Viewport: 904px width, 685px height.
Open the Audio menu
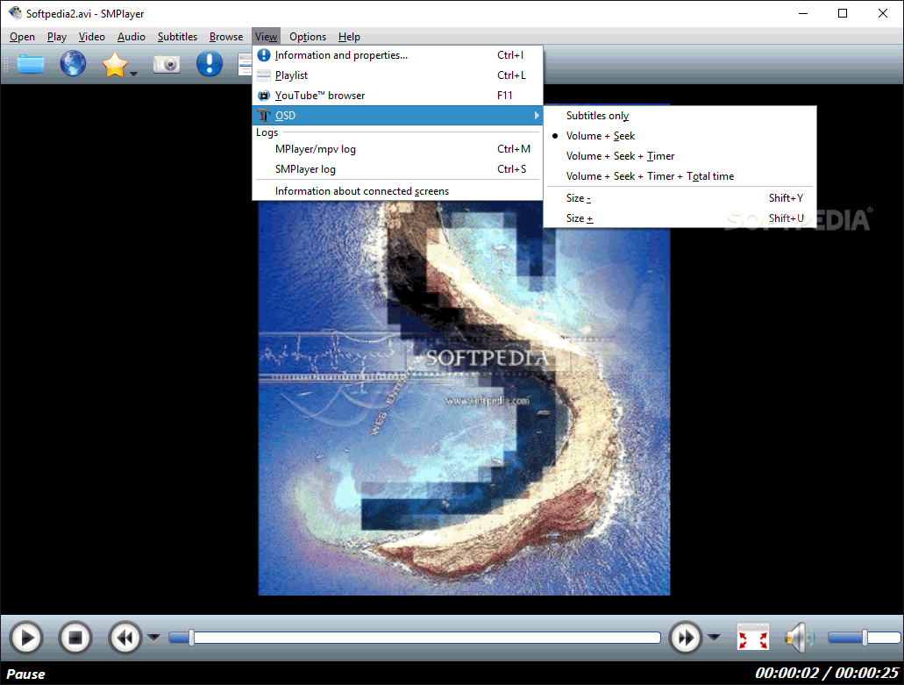pos(132,37)
